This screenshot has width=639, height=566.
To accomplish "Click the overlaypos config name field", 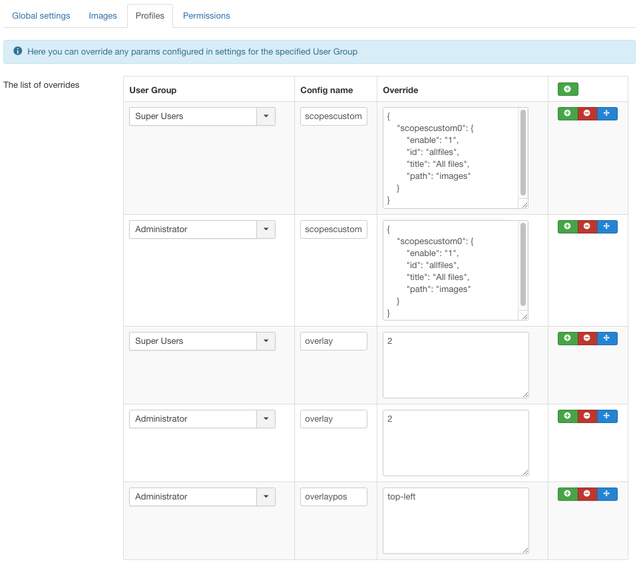I will (333, 496).
